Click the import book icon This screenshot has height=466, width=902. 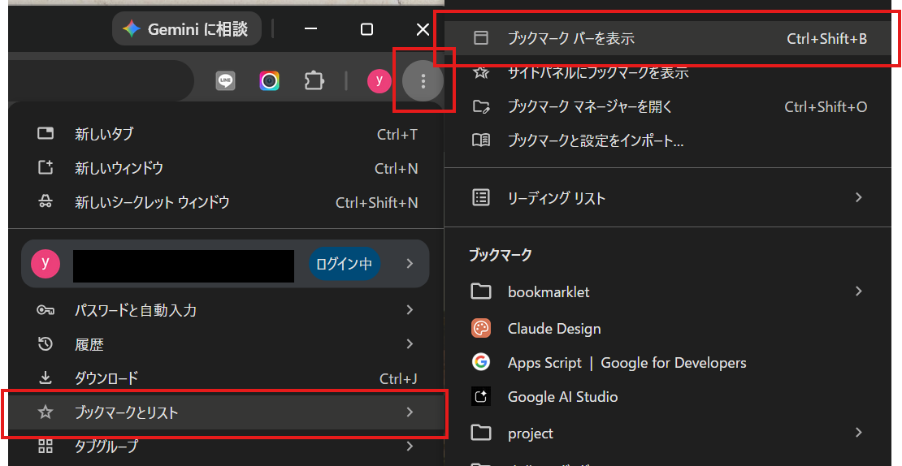pyautogui.click(x=480, y=140)
